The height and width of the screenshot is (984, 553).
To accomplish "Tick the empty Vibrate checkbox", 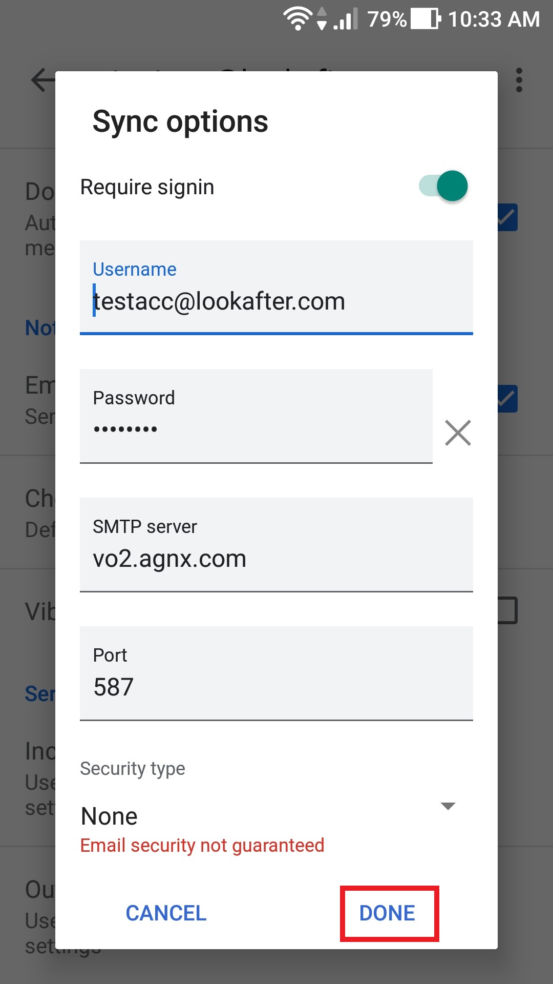I will [507, 610].
